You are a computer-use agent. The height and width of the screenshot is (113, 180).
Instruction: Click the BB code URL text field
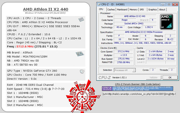point(139,94)
